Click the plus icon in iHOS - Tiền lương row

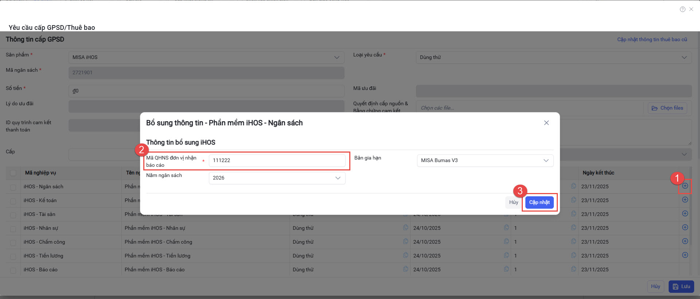pos(685,255)
